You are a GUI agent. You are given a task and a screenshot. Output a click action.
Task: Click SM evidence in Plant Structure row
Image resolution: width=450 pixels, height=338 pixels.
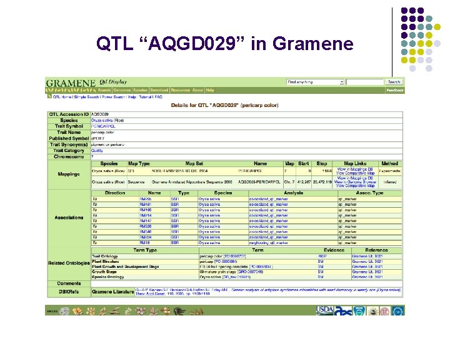[x=321, y=262]
